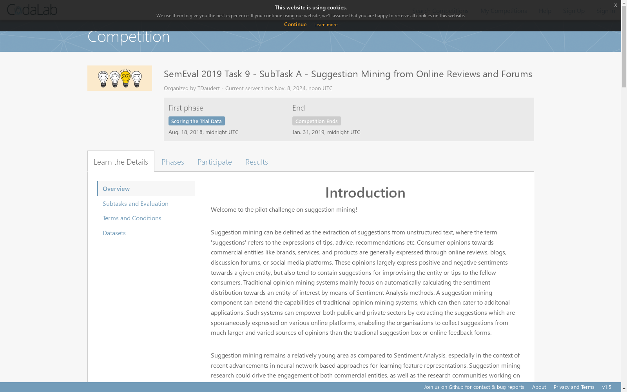The height and width of the screenshot is (392, 627).
Task: Switch to the Participate tab
Action: (214, 162)
